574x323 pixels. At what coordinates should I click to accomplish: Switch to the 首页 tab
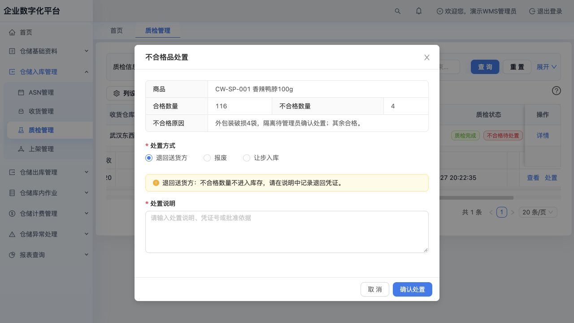(117, 31)
